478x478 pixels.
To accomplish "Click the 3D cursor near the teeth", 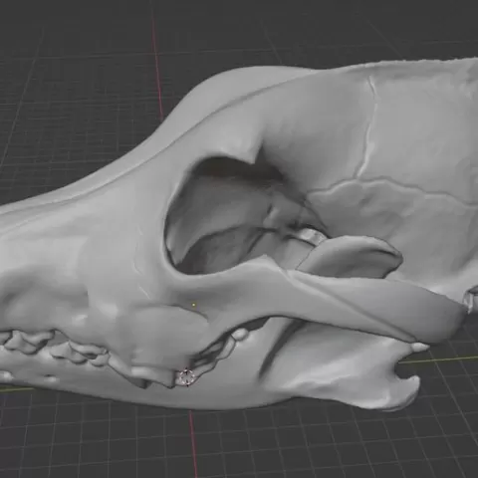I will tap(186, 377).
